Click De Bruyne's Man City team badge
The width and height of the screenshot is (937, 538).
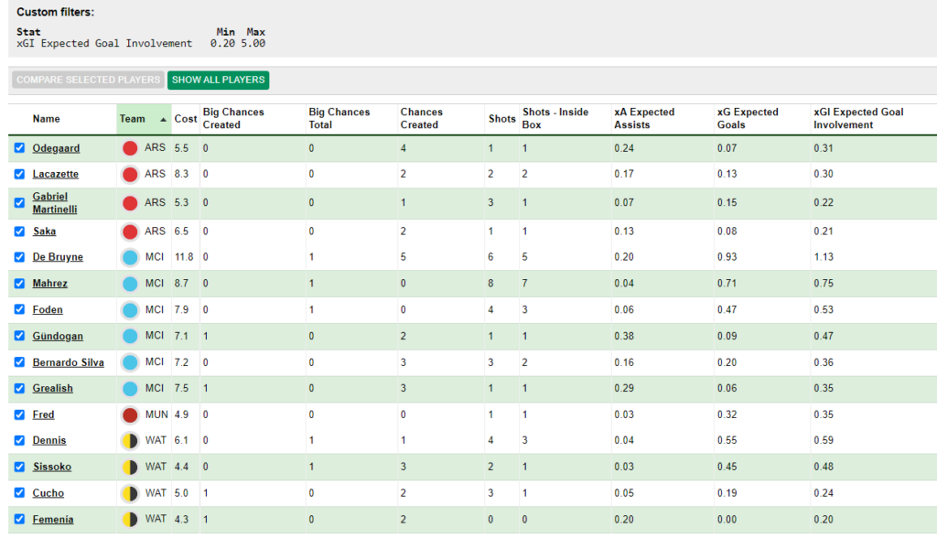130,257
